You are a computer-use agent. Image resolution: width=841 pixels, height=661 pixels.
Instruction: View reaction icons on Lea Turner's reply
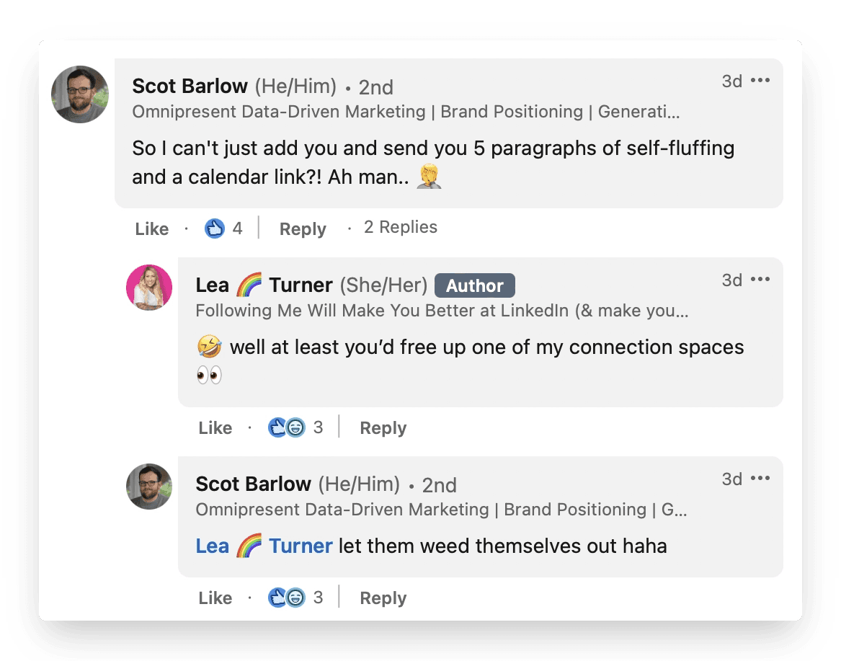click(286, 428)
